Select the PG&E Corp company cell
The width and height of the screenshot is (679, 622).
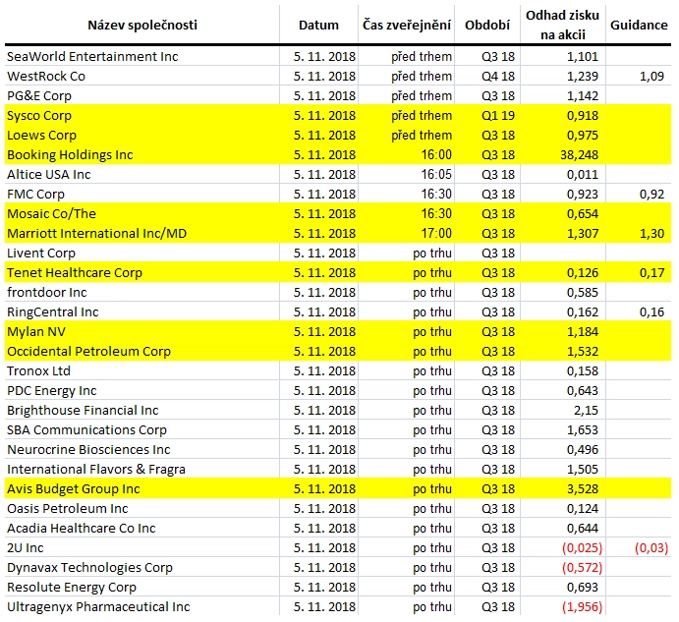point(142,95)
